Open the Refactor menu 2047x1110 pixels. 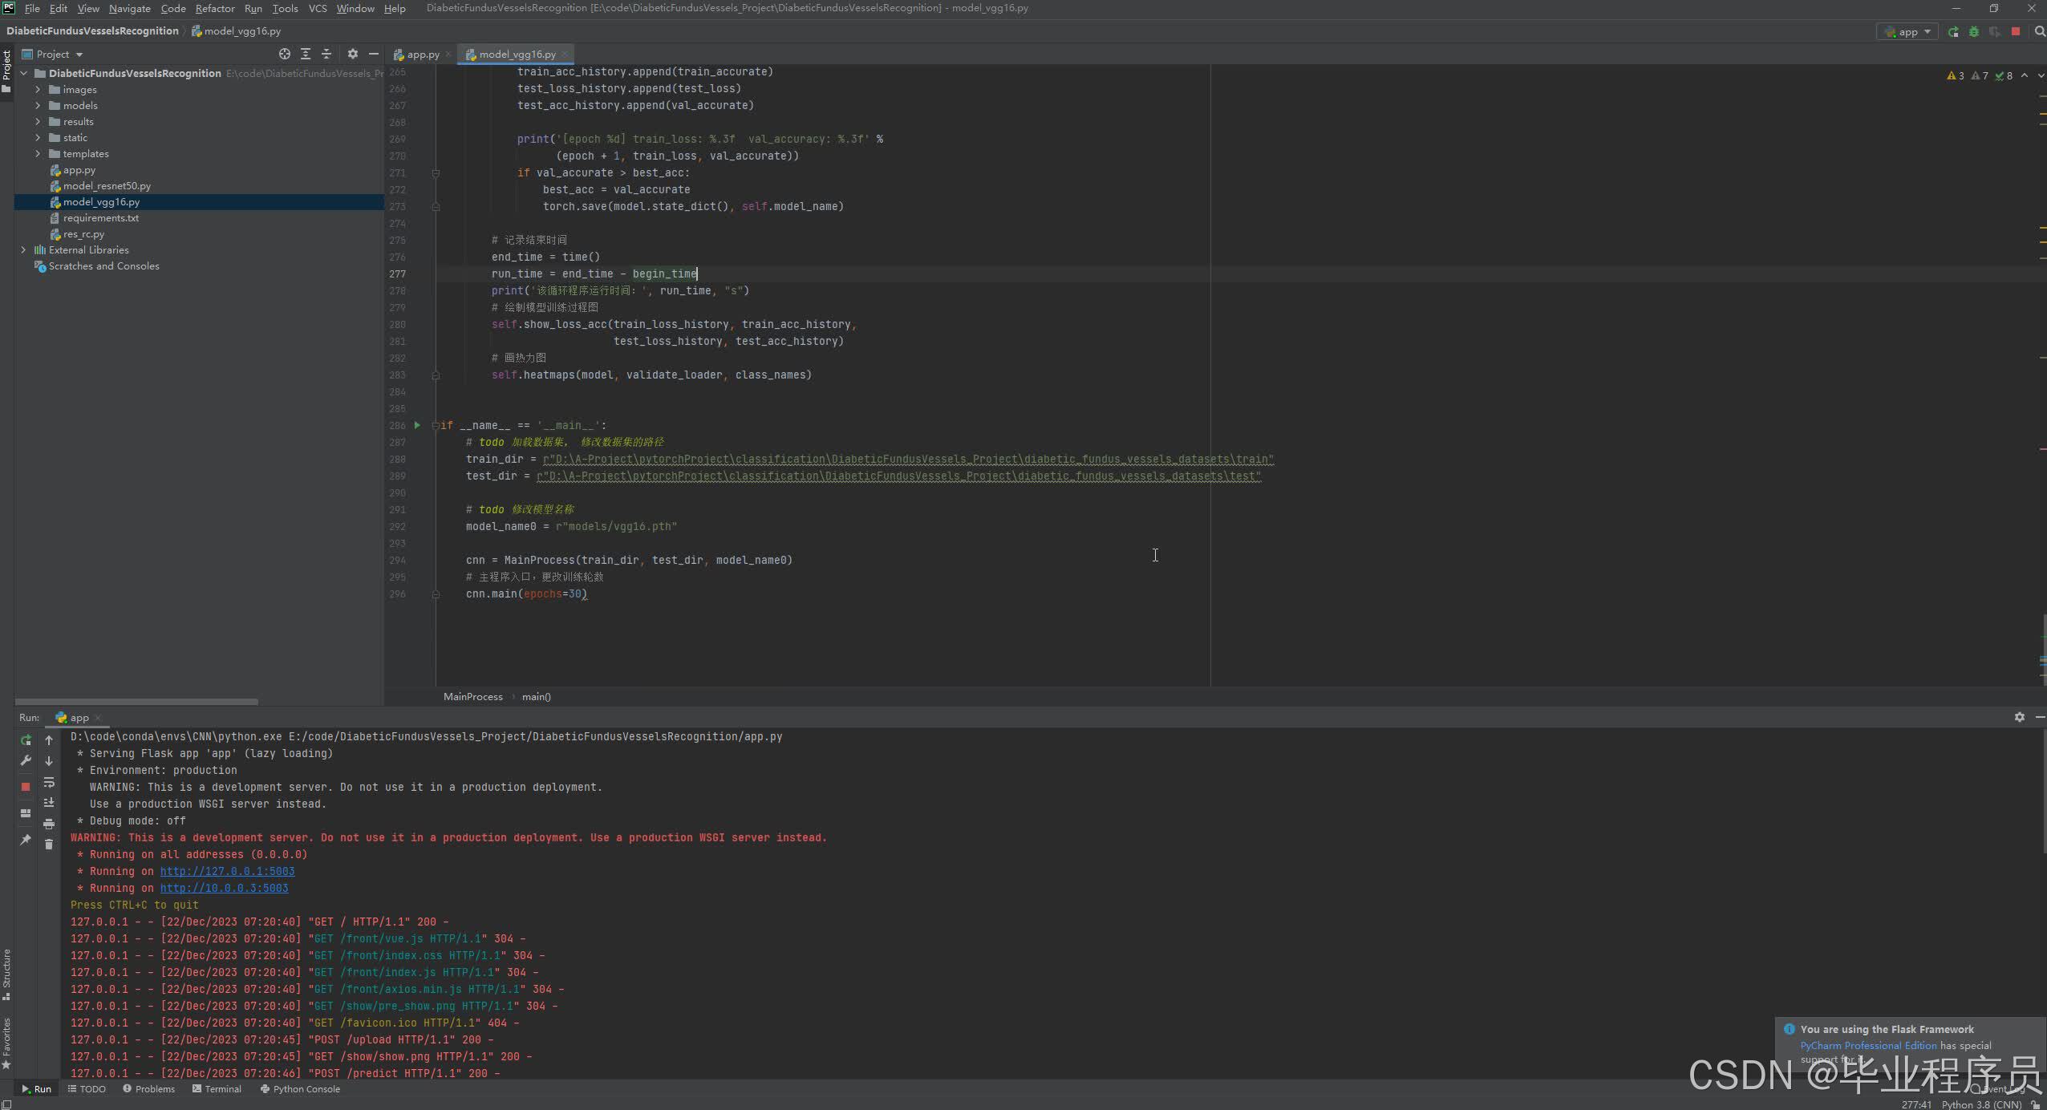[x=215, y=8]
